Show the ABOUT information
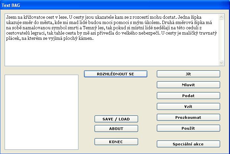 pos(116,129)
